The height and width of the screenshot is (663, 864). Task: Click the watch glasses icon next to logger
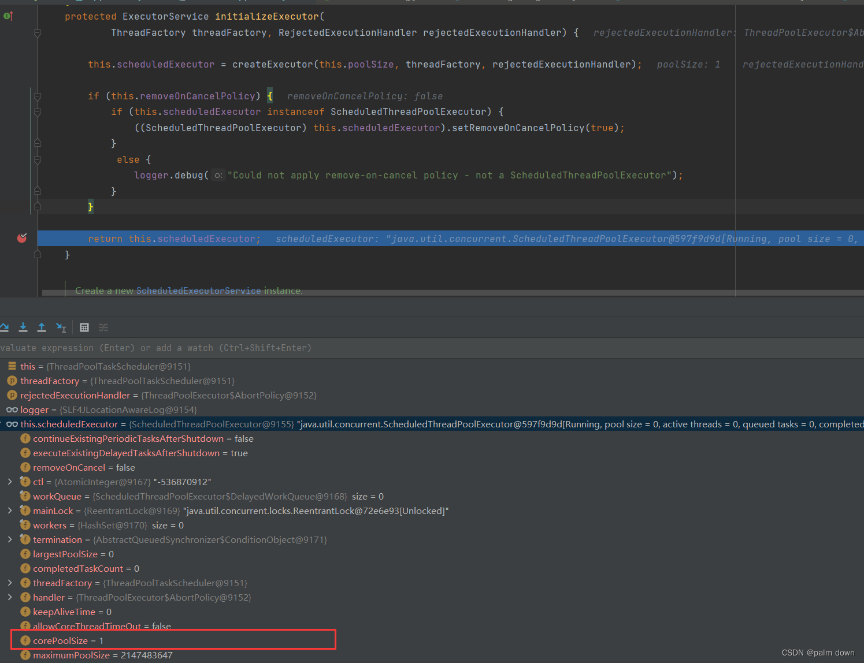pyautogui.click(x=12, y=409)
